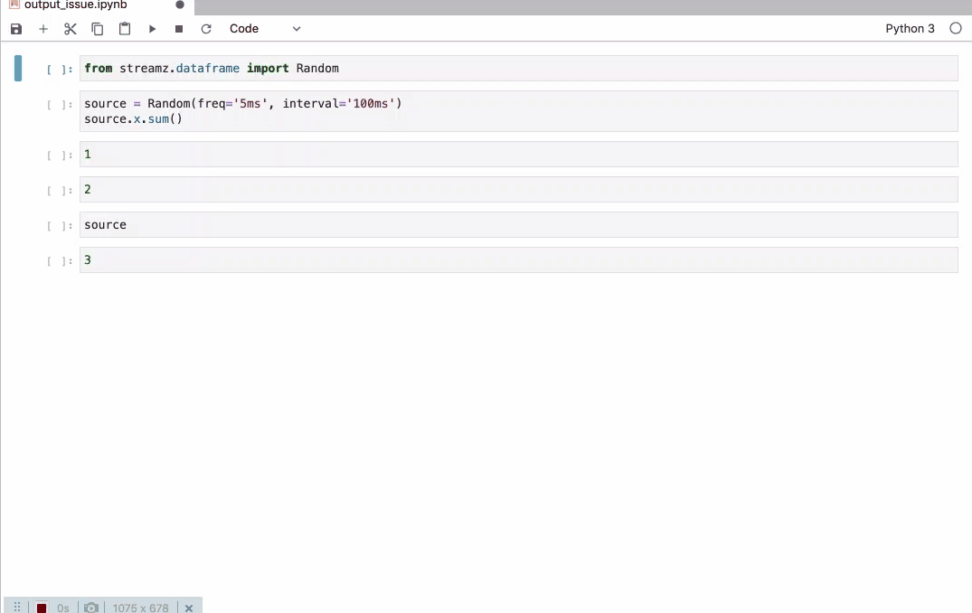
Task: Stop the screen recording with the red square
Action: [x=42, y=608]
